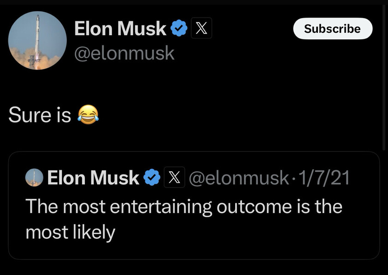Click the vertical scrollbar thumb at right edge

pos(384,77)
